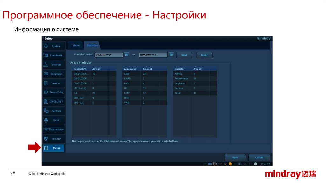Image resolution: width=326 pixels, height=183 pixels.
Task: Click Amount header in Operator table
Action: point(201,69)
